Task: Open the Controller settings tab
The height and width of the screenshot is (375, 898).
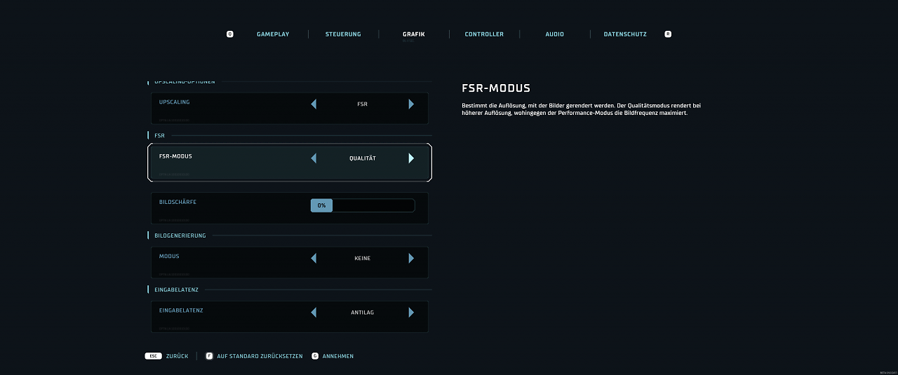Action: coord(484,34)
